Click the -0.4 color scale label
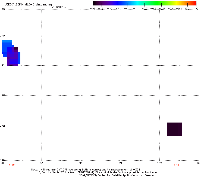The image size is (201, 177). [171, 9]
